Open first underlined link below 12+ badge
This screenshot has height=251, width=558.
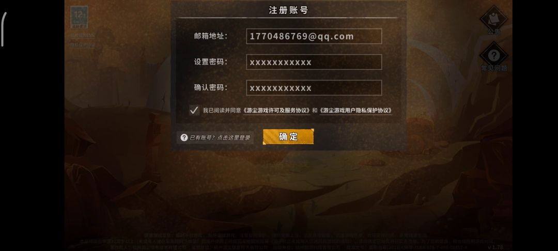pos(83,35)
